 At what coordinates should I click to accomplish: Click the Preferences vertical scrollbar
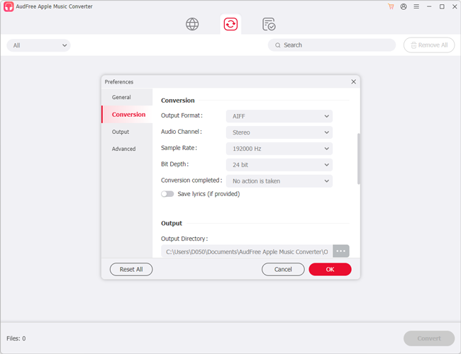359,159
